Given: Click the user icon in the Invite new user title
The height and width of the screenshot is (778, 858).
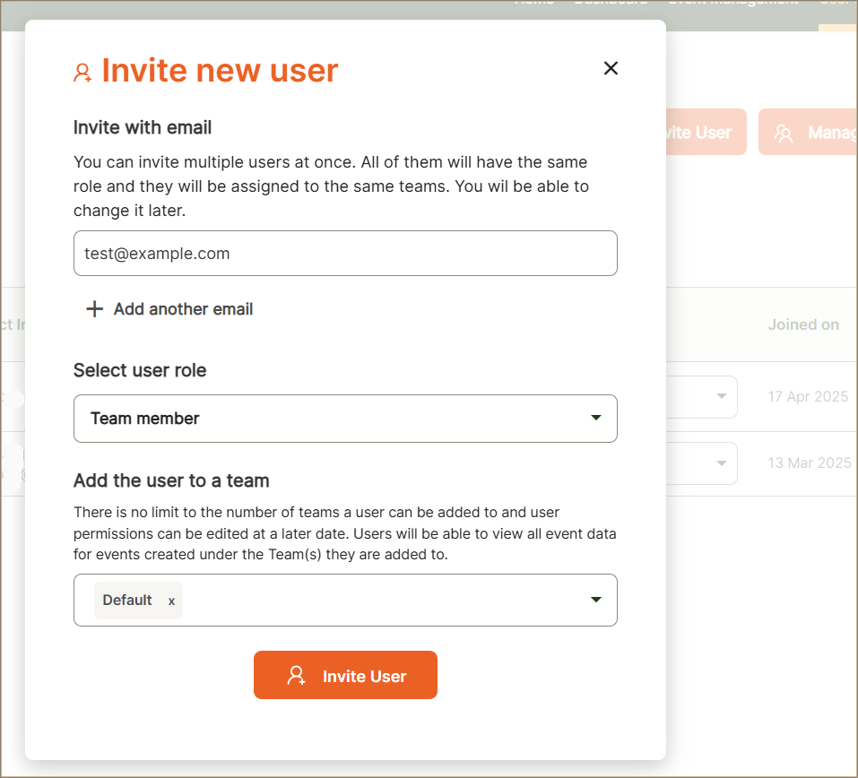Looking at the screenshot, I should tap(82, 73).
